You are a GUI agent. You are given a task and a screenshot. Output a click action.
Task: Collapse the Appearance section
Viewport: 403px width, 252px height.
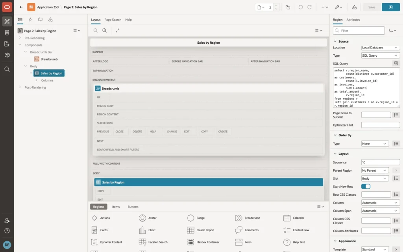point(335,241)
